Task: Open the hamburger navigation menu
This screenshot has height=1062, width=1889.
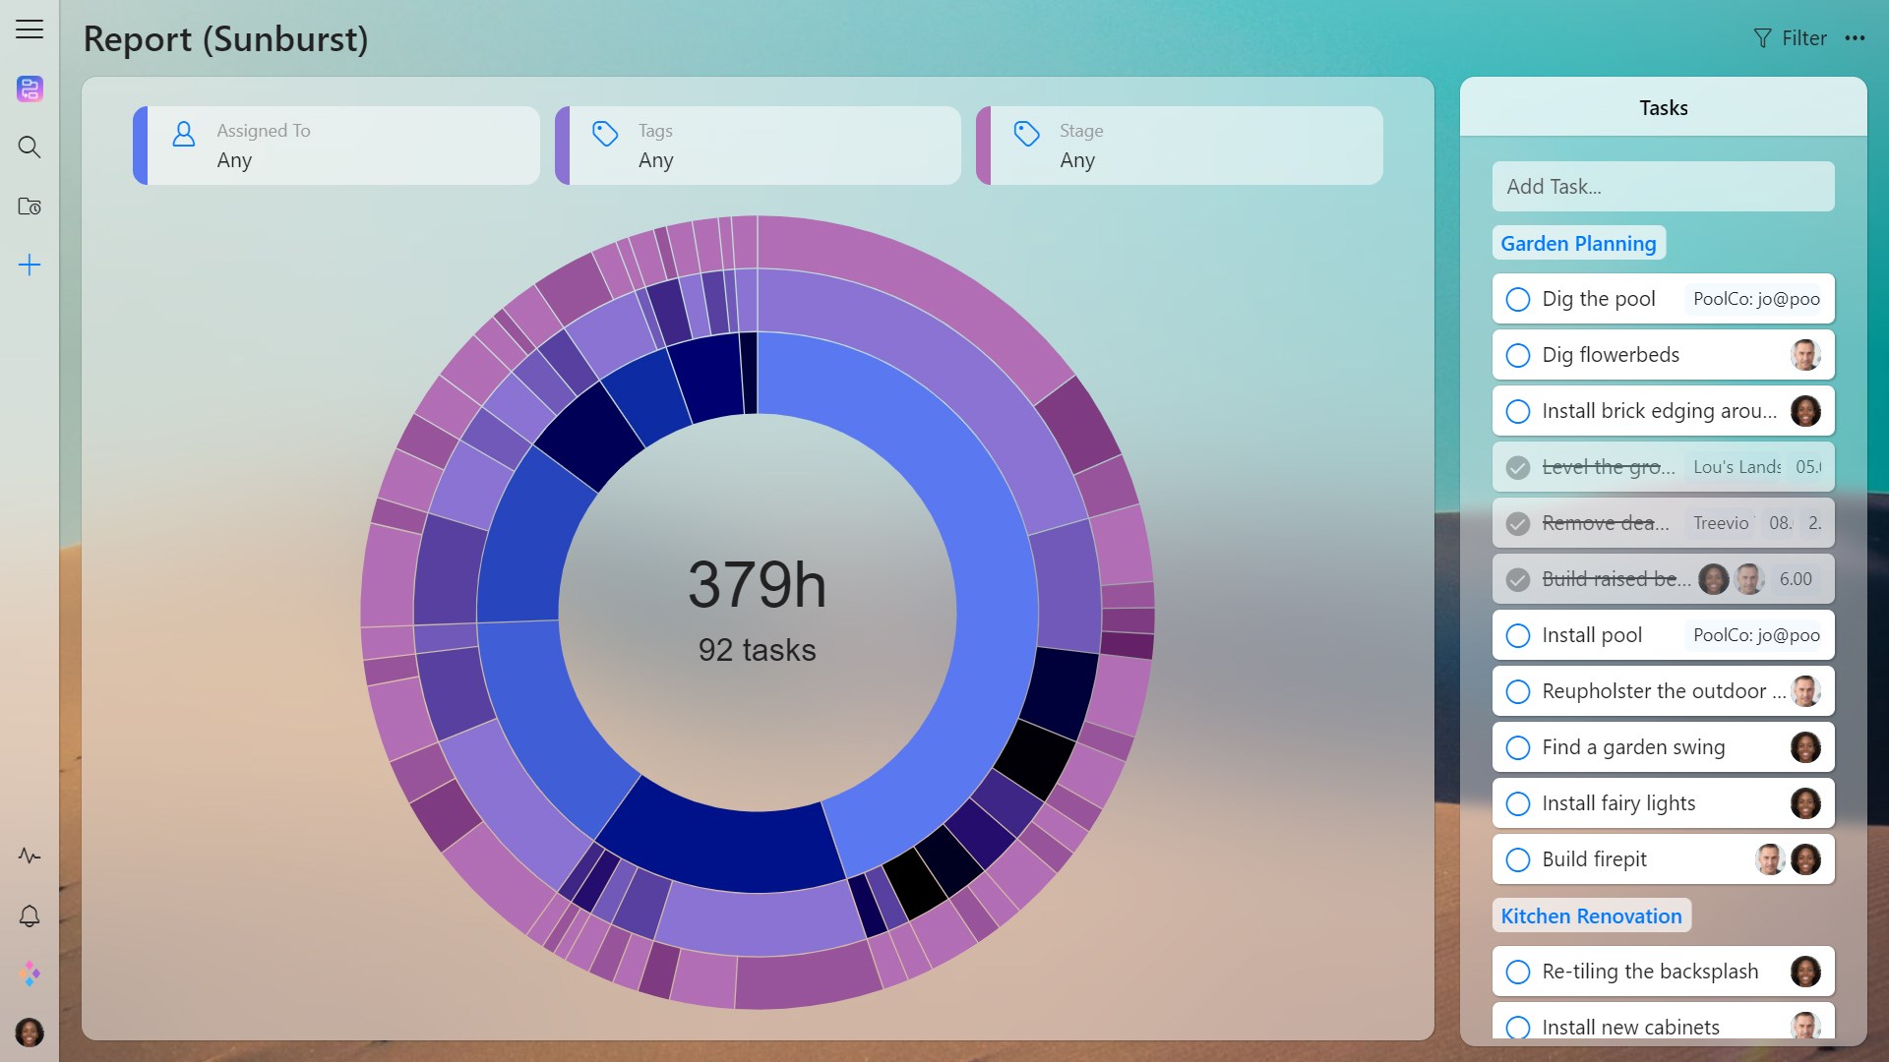Action: (30, 29)
